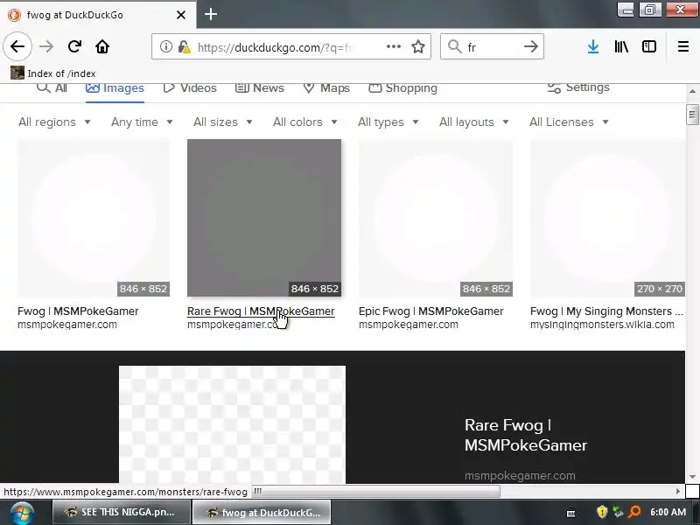
Task: Switch to the All search results tab
Action: (x=52, y=88)
